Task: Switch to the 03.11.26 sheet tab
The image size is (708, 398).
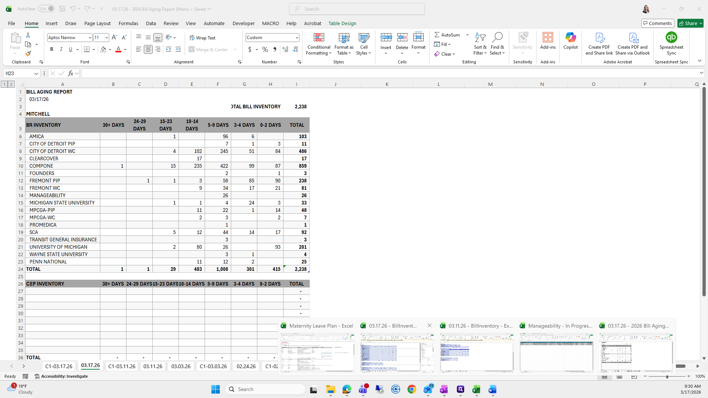Action: pos(153,366)
